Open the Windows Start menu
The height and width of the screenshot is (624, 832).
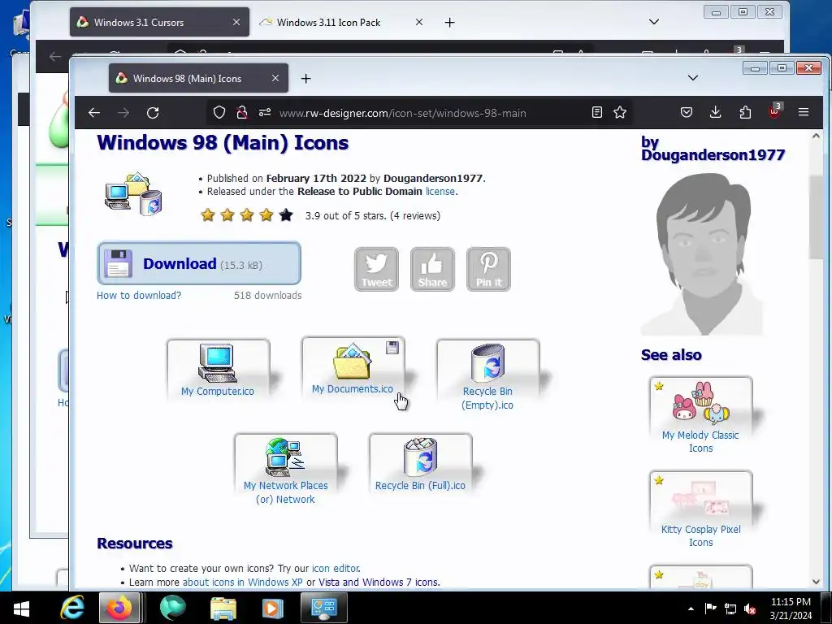tap(21, 608)
